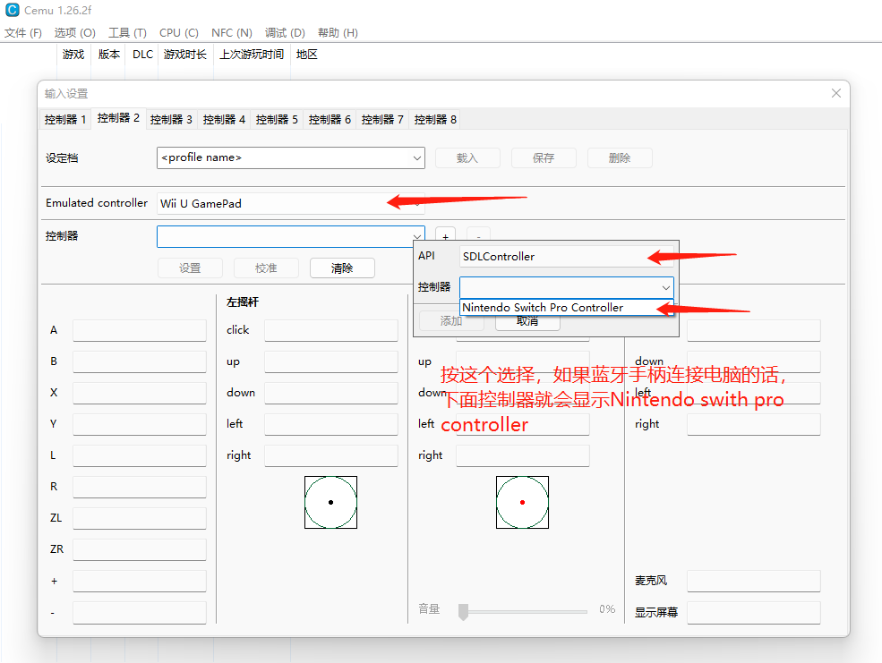
Task: Start calibration with the 校准 button
Action: point(266,268)
